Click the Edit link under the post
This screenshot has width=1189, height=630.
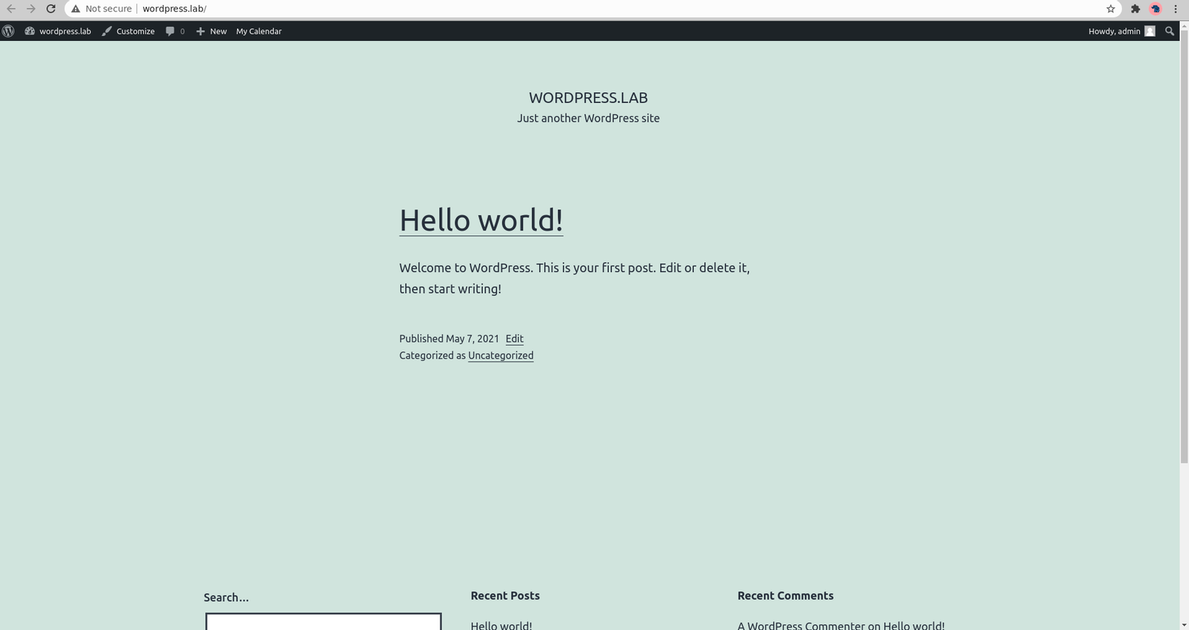[x=515, y=338]
